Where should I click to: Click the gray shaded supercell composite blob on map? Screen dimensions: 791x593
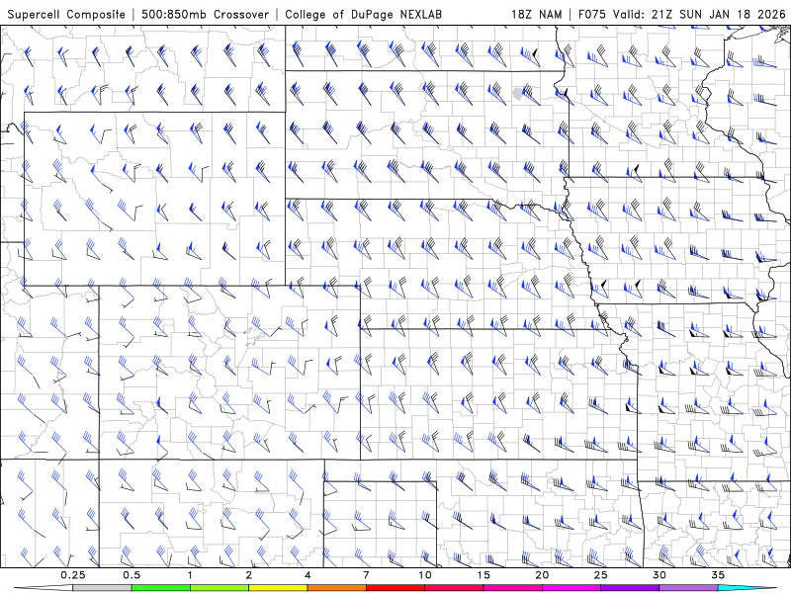pyautogui.click(x=517, y=94)
